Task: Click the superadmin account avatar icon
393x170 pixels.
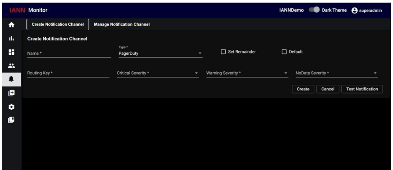Action: tap(354, 10)
